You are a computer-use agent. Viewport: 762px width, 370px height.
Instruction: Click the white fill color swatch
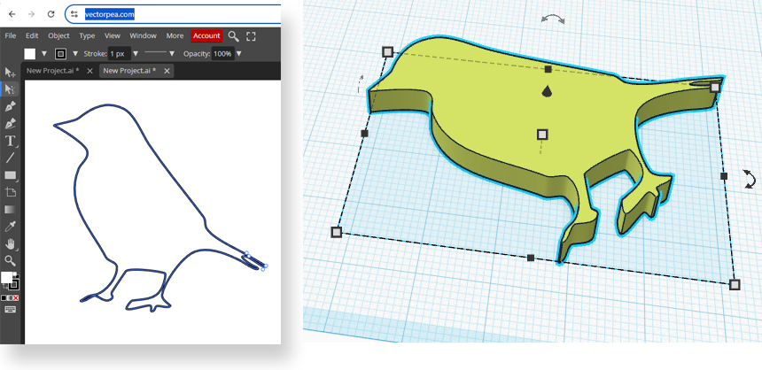point(29,54)
